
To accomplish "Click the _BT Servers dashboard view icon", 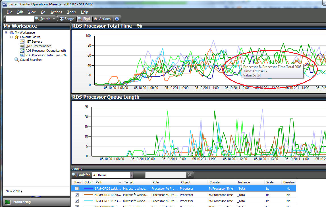I will pos(22,42).
